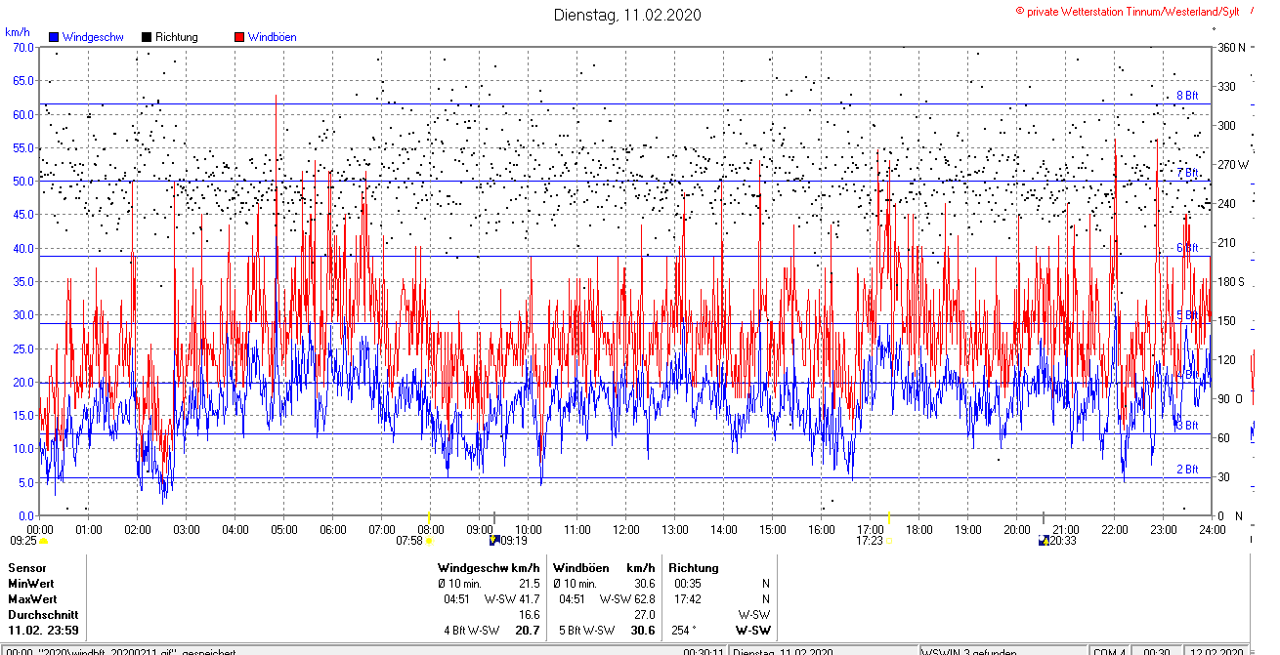Click the 12.02.2020 status bar date

click(x=1215, y=651)
